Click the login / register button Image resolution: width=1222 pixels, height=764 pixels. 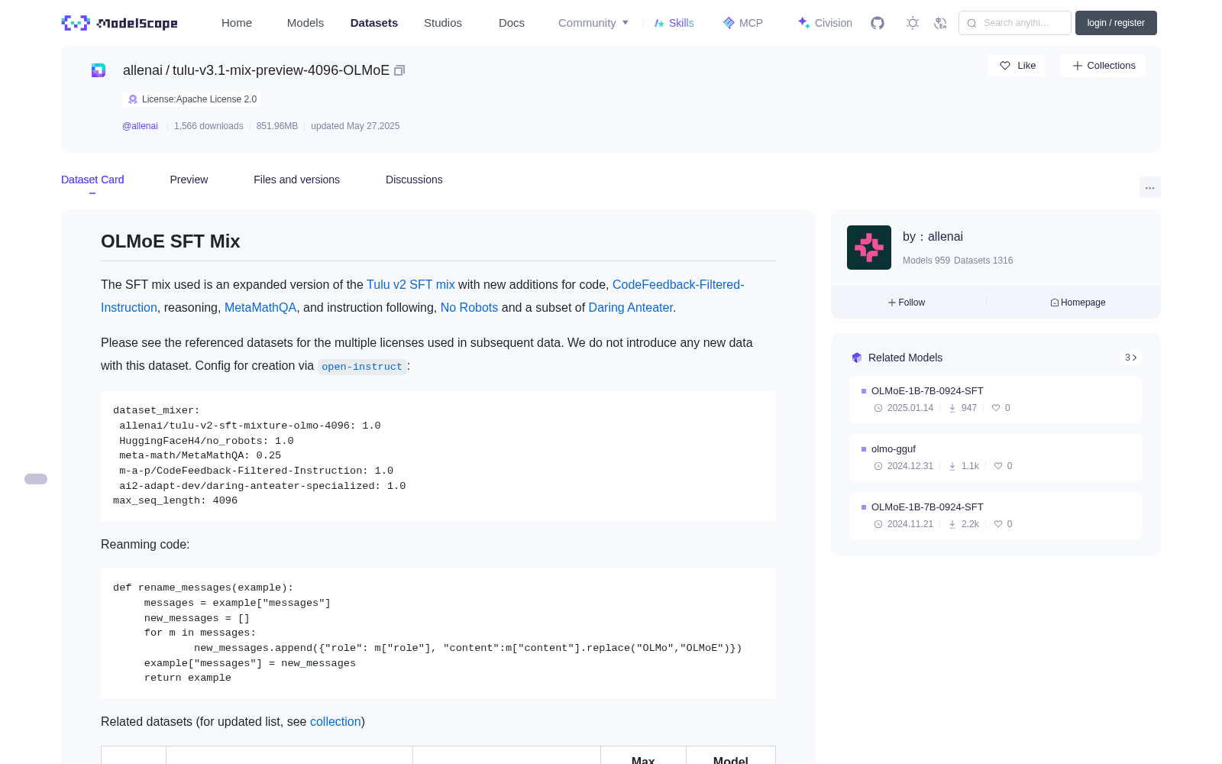1116,23
